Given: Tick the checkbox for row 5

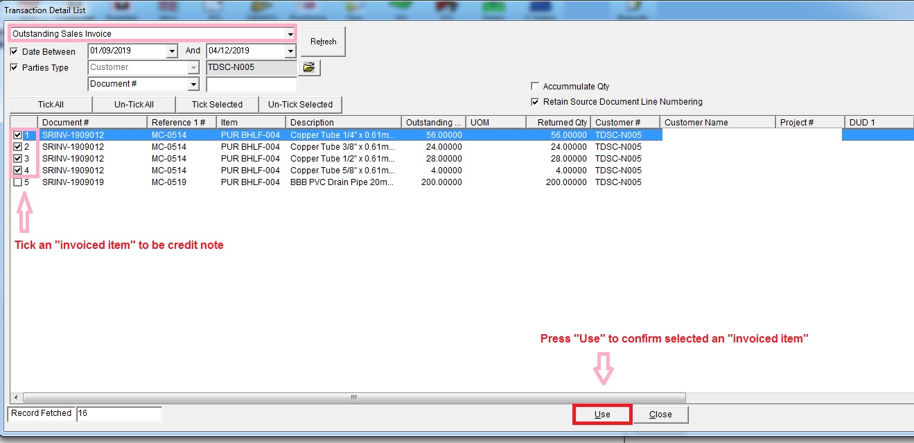Looking at the screenshot, I should tap(17, 182).
